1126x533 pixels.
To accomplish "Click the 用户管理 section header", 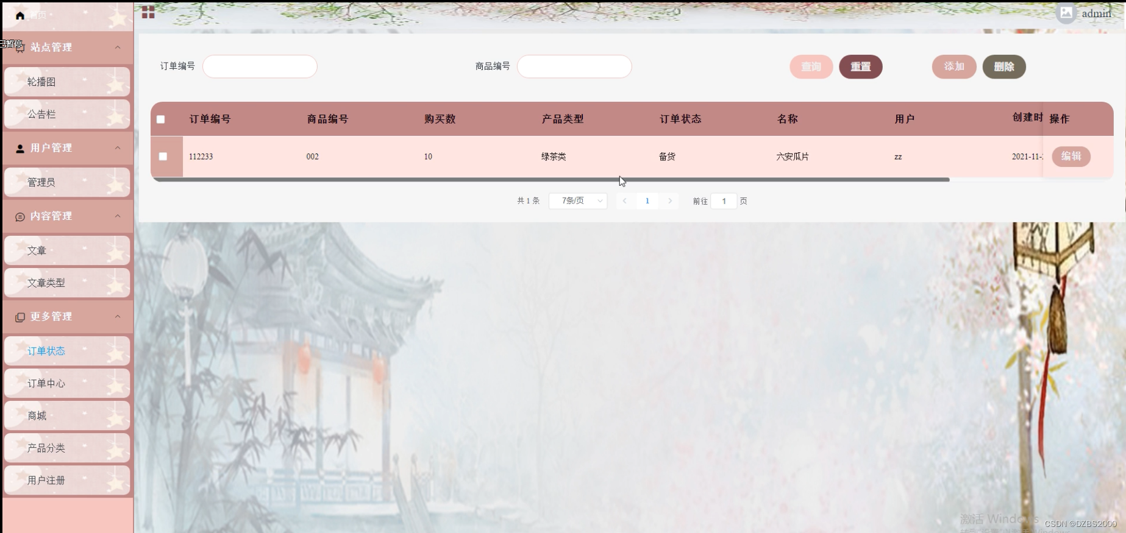I will (67, 148).
